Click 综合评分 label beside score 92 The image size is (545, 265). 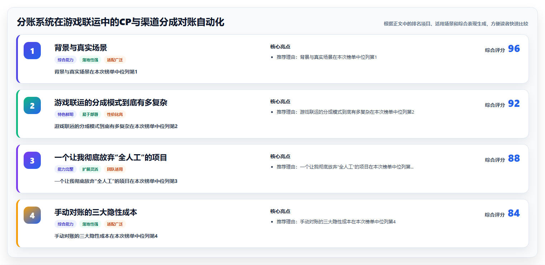[495, 105]
